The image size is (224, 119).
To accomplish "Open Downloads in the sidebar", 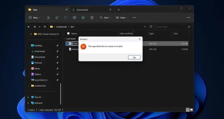I will tap(40, 51).
